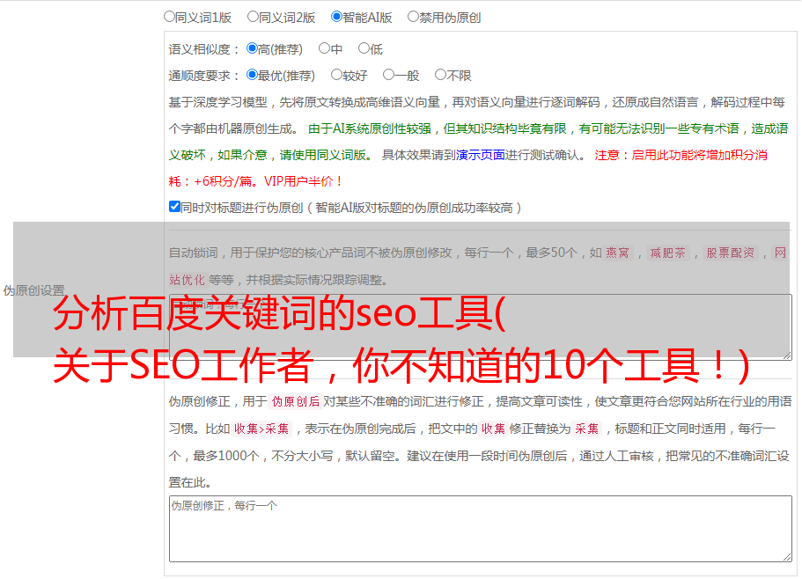Select 禁用伪原创 radio option
This screenshot has height=579, width=802.
[413, 17]
